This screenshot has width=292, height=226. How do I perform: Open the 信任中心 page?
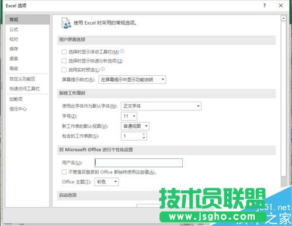27,109
